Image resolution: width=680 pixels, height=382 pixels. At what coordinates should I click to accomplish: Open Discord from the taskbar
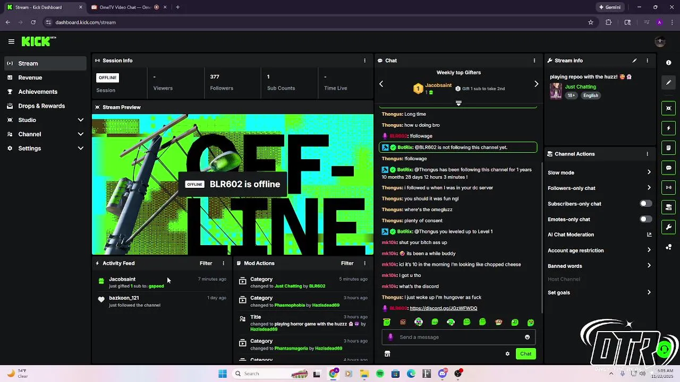click(443, 374)
